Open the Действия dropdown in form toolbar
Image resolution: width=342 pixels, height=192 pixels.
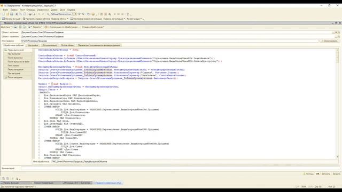[6, 27]
